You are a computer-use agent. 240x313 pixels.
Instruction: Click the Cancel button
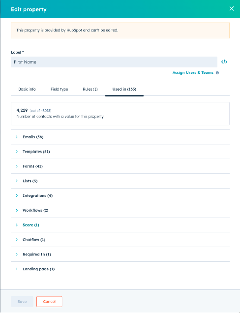(49, 301)
